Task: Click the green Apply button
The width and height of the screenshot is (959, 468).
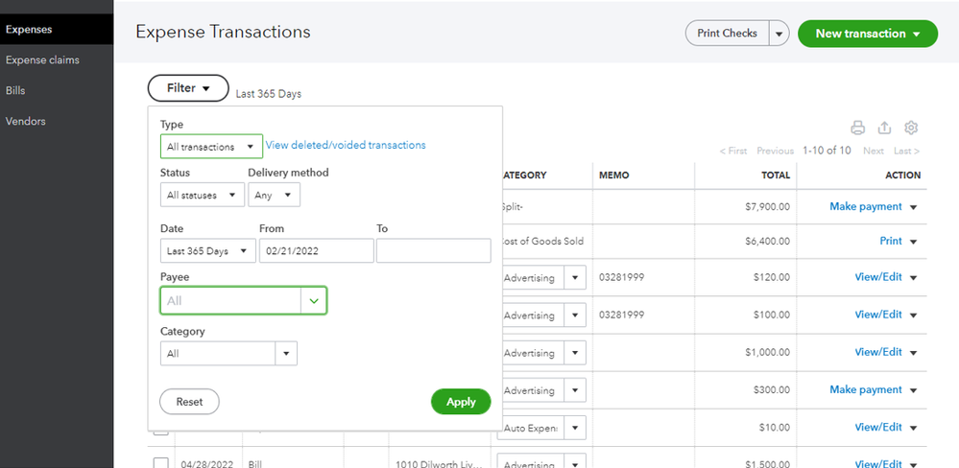Action: pyautogui.click(x=461, y=402)
